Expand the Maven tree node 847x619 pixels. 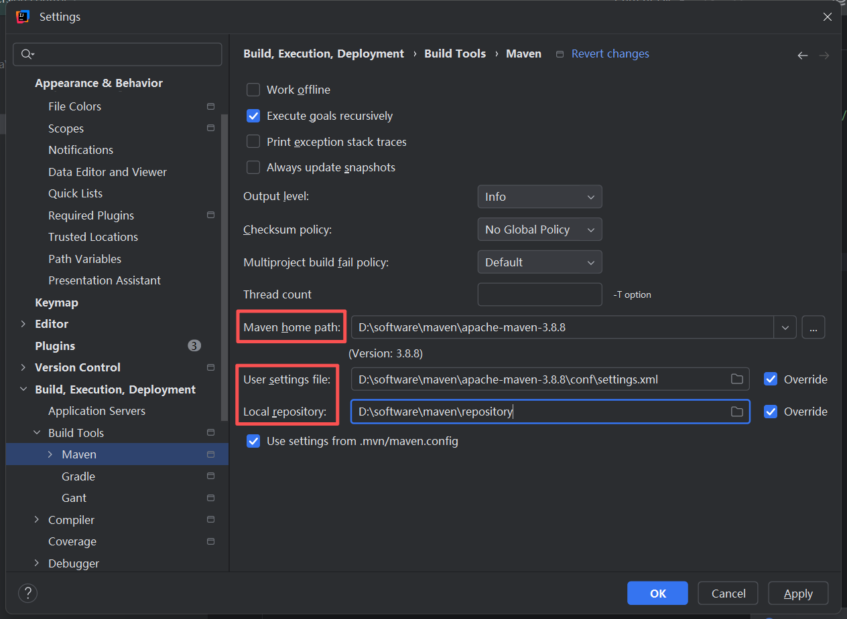click(x=50, y=454)
